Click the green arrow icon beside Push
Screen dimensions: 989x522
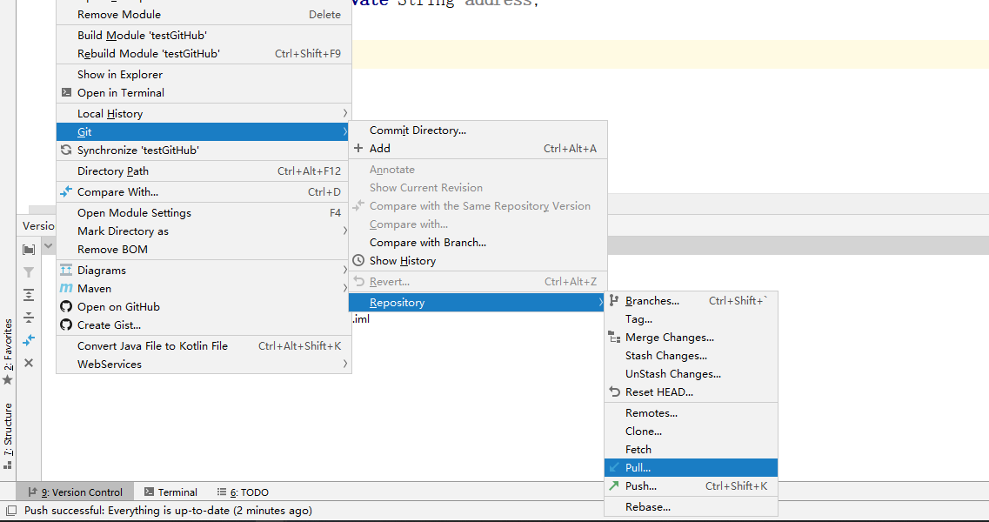[x=614, y=486]
